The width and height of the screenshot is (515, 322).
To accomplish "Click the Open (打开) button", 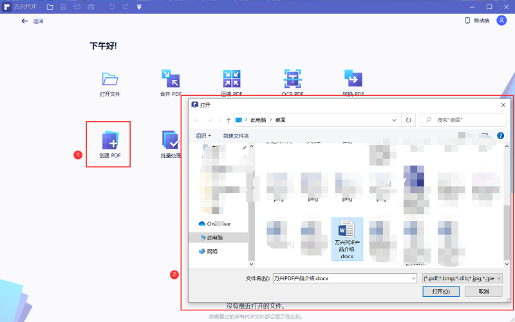I will [441, 291].
